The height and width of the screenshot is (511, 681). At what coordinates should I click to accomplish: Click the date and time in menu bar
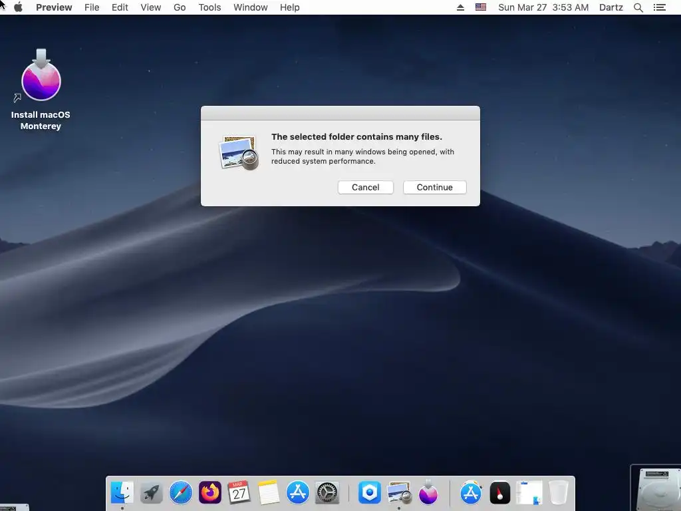click(543, 7)
